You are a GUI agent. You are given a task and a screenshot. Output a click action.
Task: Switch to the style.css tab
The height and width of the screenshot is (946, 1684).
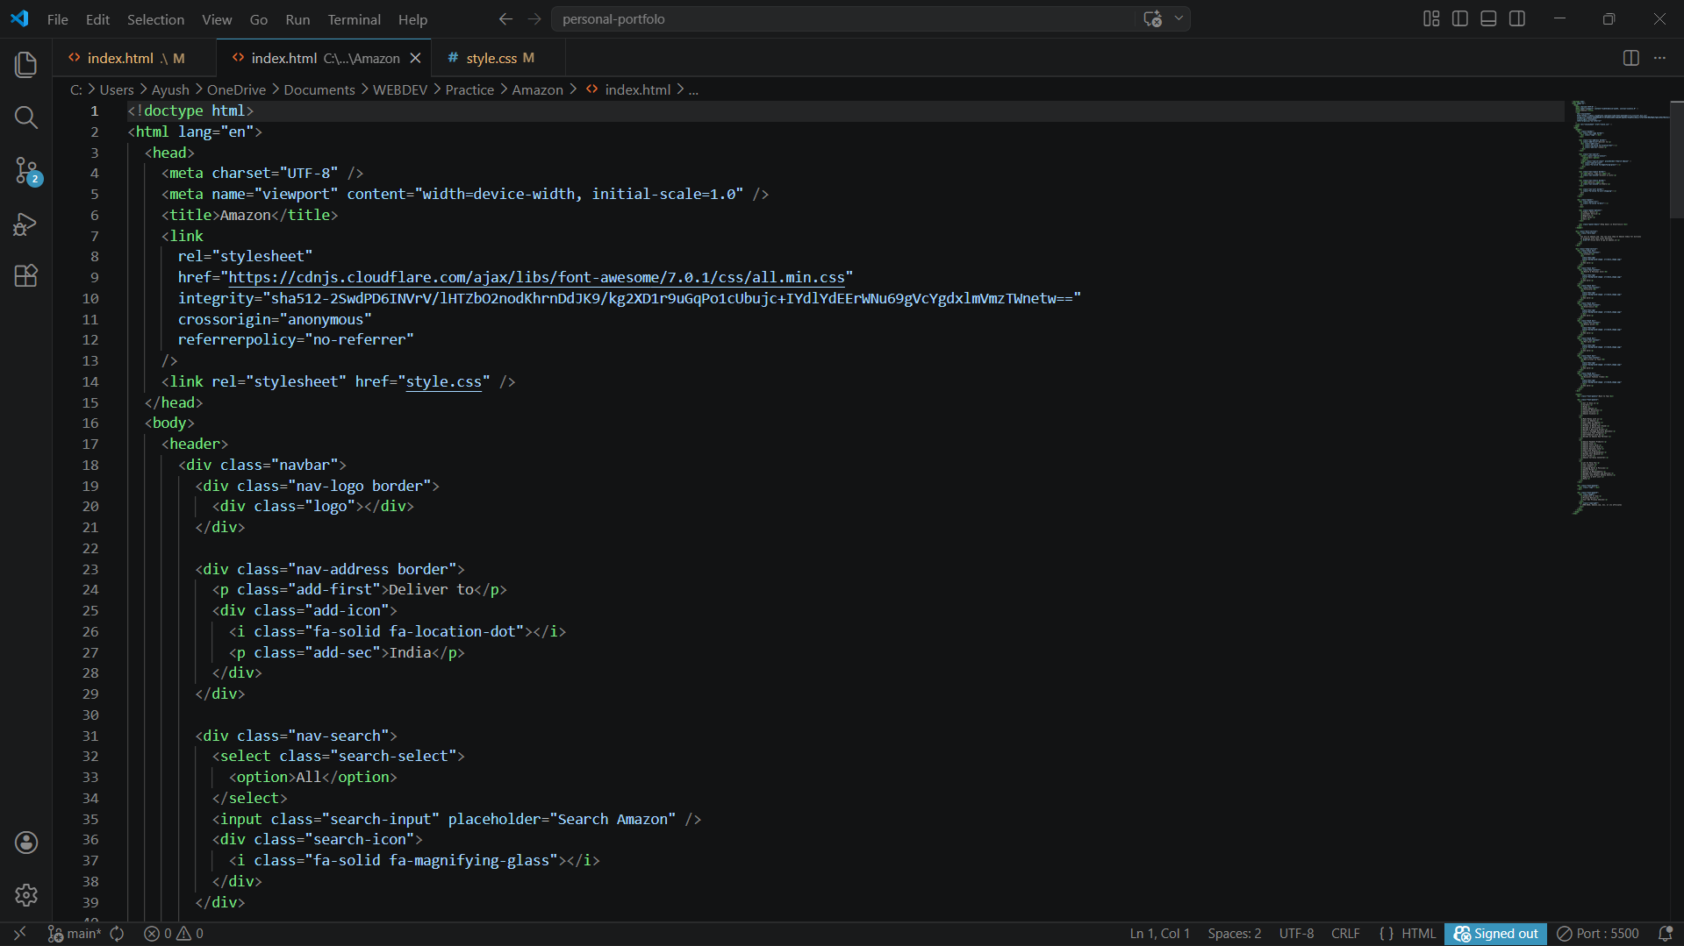tap(491, 58)
